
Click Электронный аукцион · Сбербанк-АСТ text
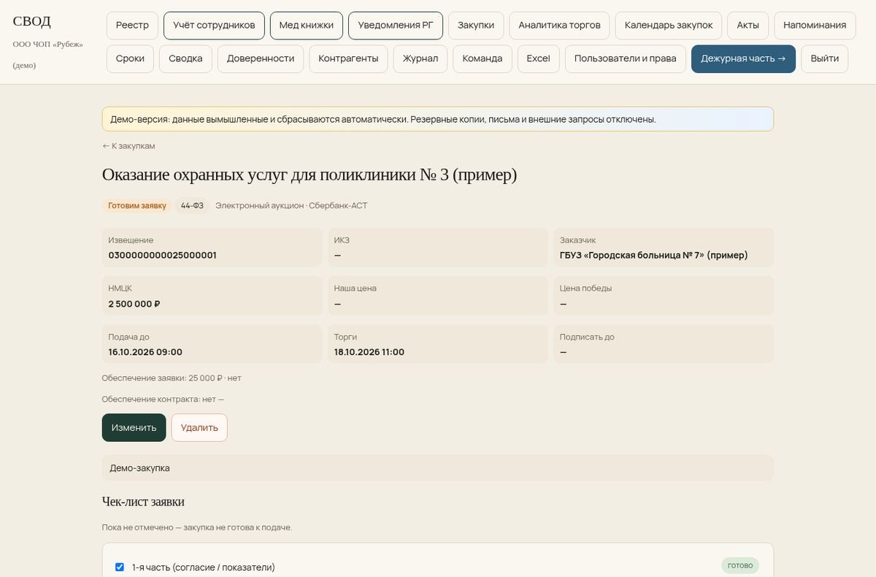click(291, 206)
